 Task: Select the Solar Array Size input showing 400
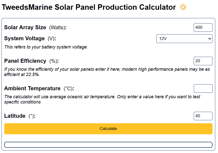coord(203,27)
